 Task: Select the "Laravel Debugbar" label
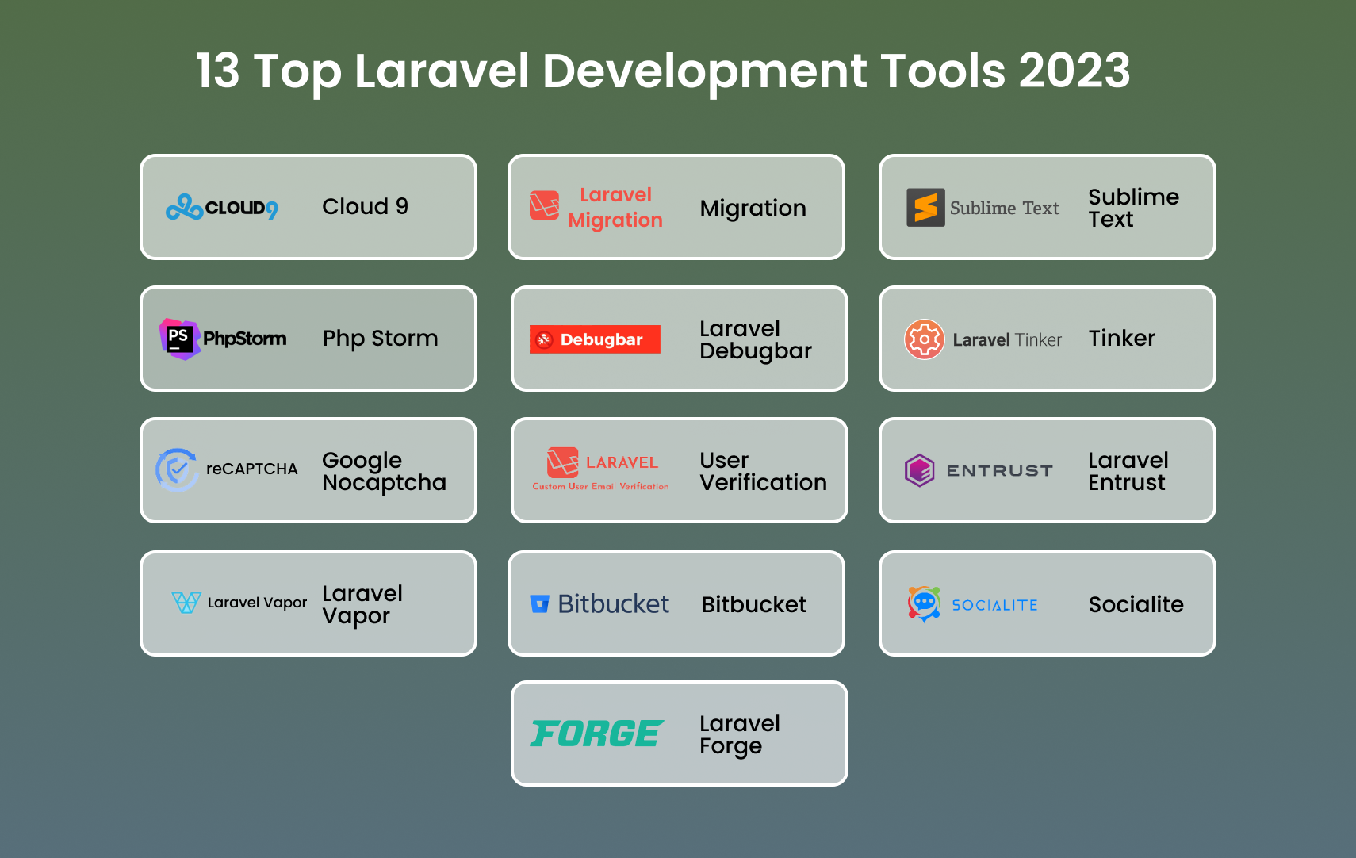coord(755,340)
